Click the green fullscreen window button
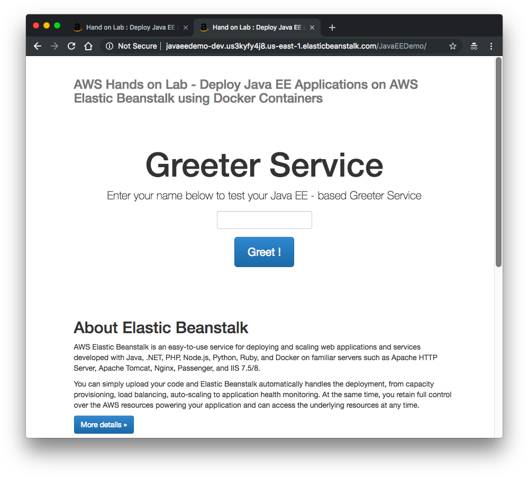 point(57,25)
